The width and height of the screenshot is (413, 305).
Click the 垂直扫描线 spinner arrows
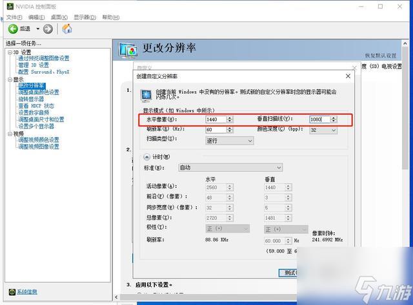click(334, 120)
